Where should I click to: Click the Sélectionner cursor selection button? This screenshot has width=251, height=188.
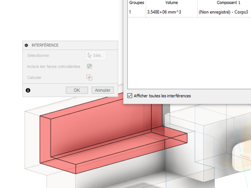pyautogui.click(x=96, y=56)
